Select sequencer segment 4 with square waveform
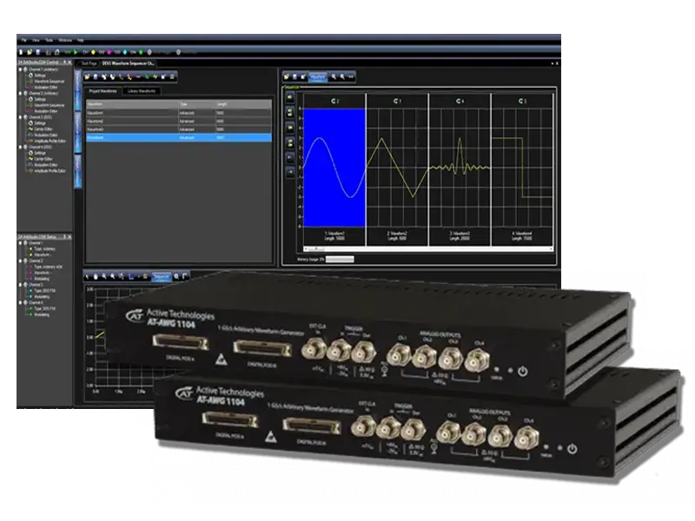Image resolution: width=695 pixels, height=521 pixels. [x=522, y=169]
